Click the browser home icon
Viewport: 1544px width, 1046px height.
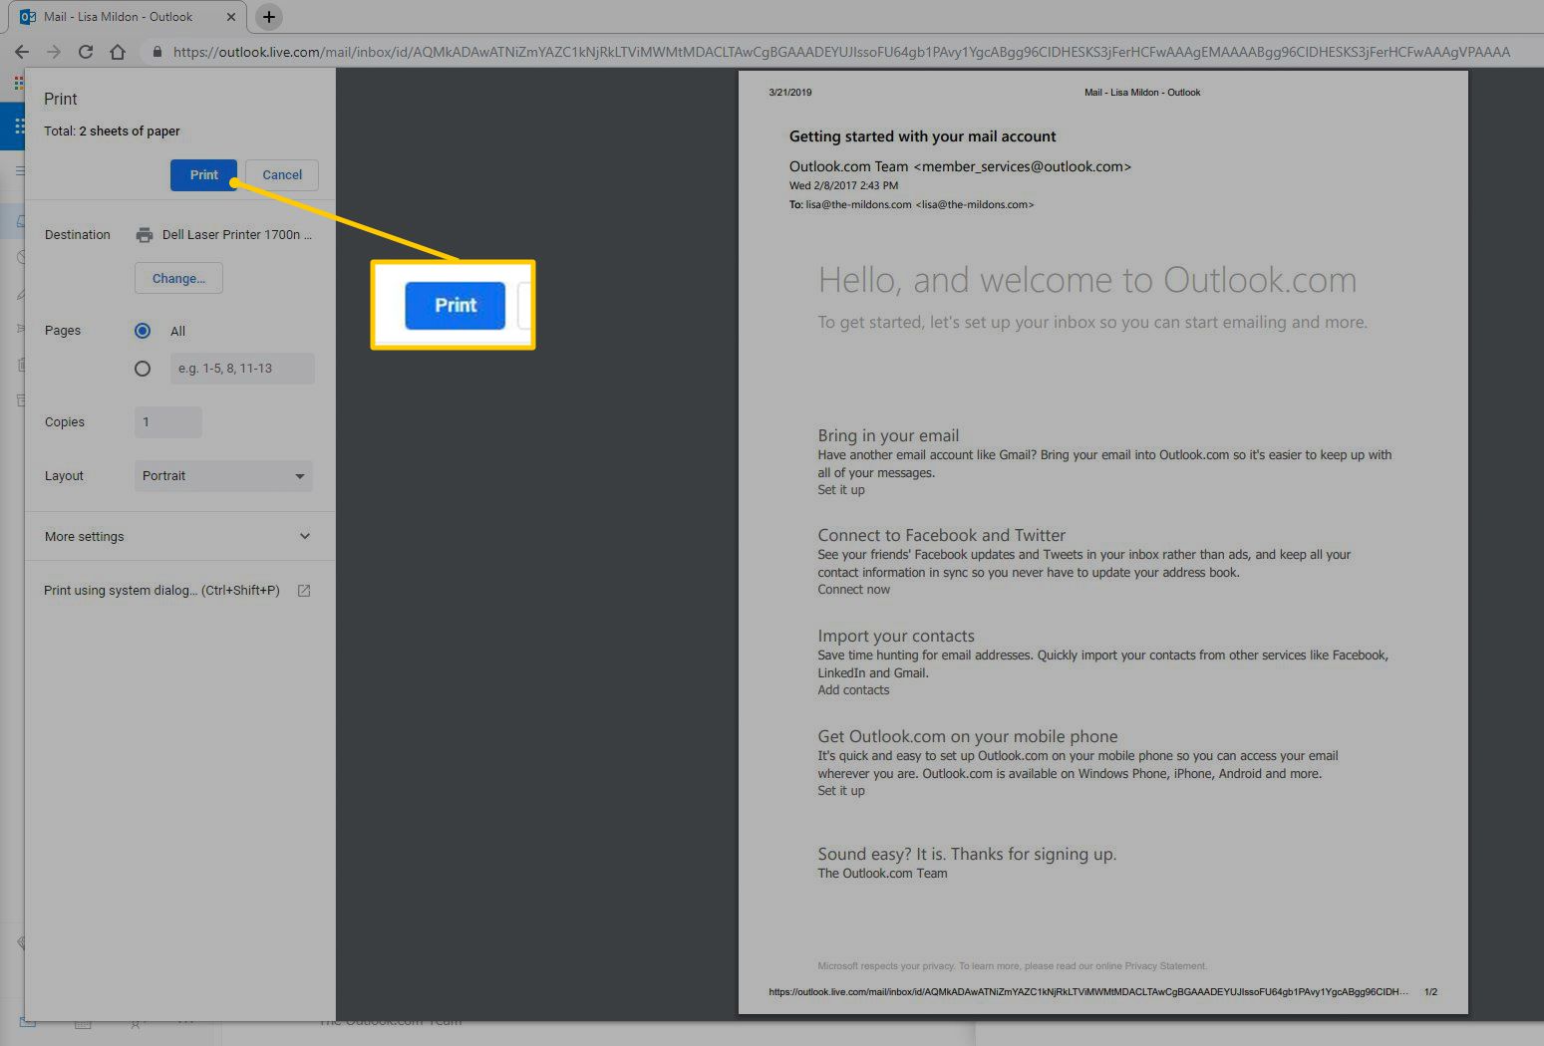tap(118, 52)
